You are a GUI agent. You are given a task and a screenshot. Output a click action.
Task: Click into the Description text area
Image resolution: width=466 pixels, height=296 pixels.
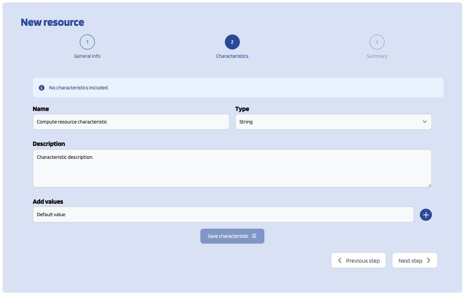coord(232,168)
